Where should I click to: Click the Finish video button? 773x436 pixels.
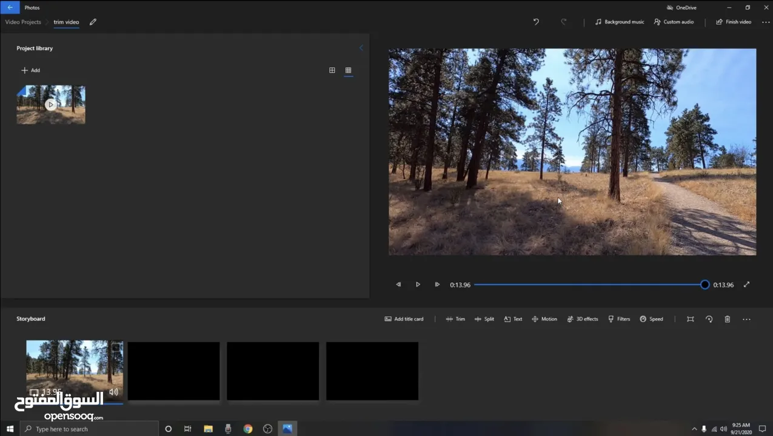[733, 22]
